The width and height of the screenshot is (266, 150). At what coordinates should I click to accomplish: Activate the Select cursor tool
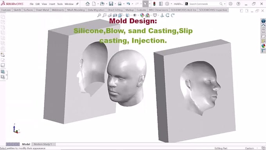[x=146, y=4]
